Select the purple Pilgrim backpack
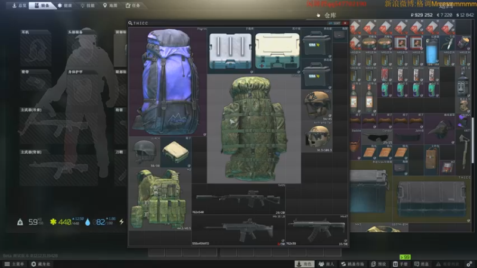The image size is (477, 268). point(168,82)
